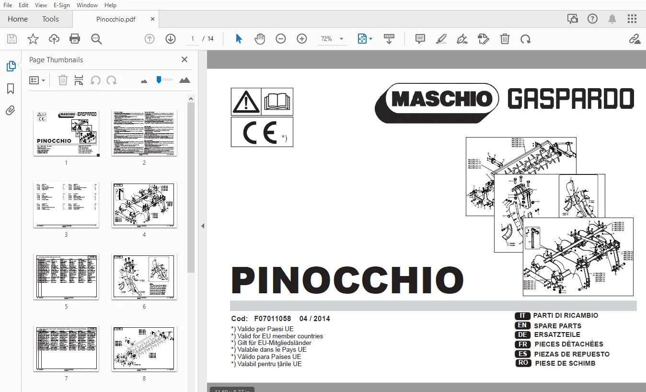Open the Help menu
Screen dimensions: 646x392
point(111,5)
